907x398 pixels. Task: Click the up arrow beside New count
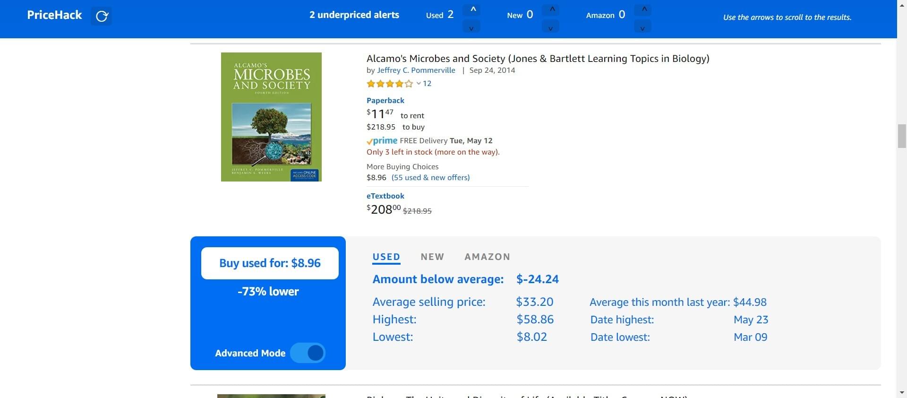click(550, 9)
